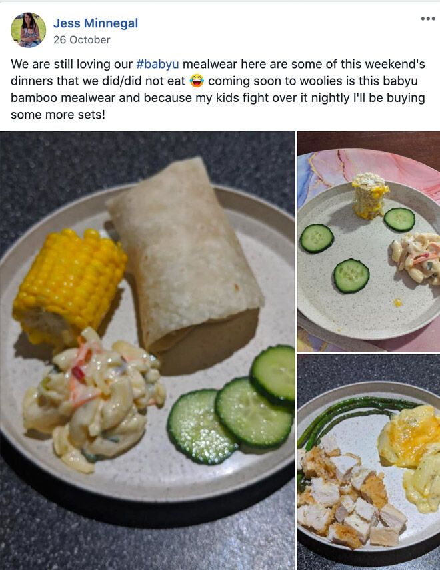Open Jess Minnegal's profile via name link
Screen dimensions: 440x570
(95, 23)
